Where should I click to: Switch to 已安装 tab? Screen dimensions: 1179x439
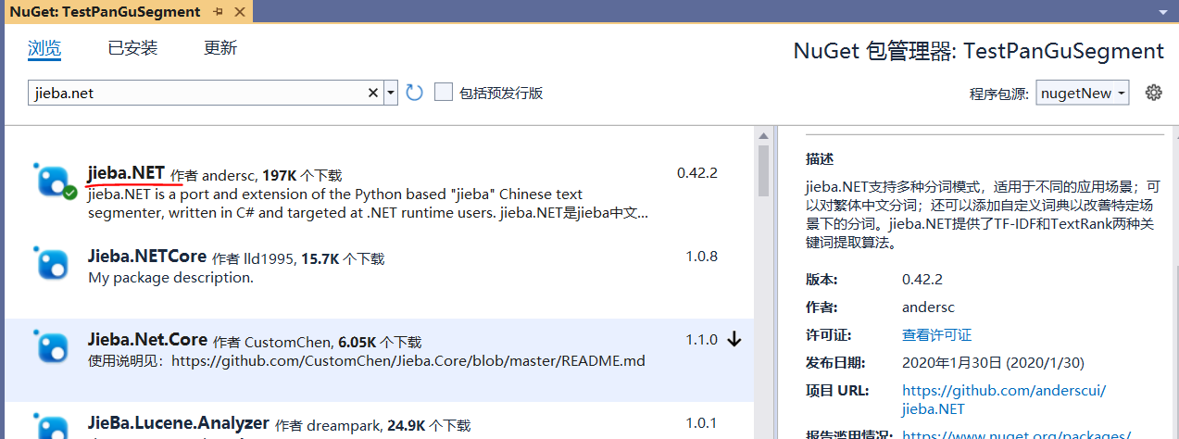[132, 48]
